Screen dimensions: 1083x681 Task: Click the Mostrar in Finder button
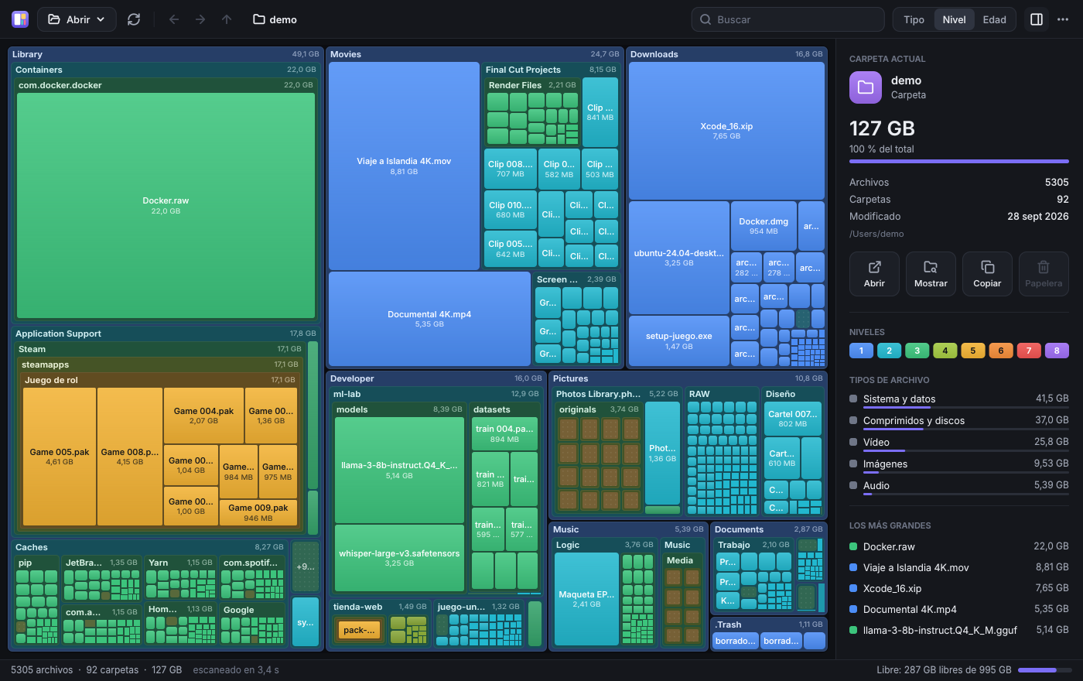931,274
